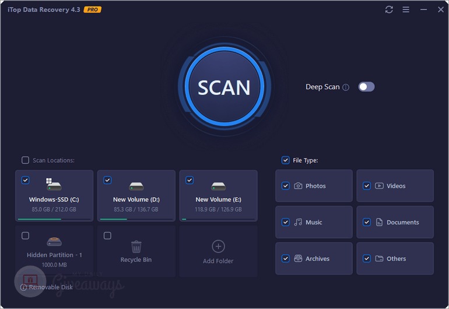Screen dimensions: 449x309
Task: Click the Add Folder label
Action: 218,261
